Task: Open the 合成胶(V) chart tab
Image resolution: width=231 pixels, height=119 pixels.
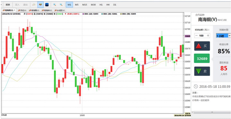Action: [x=60, y=10]
